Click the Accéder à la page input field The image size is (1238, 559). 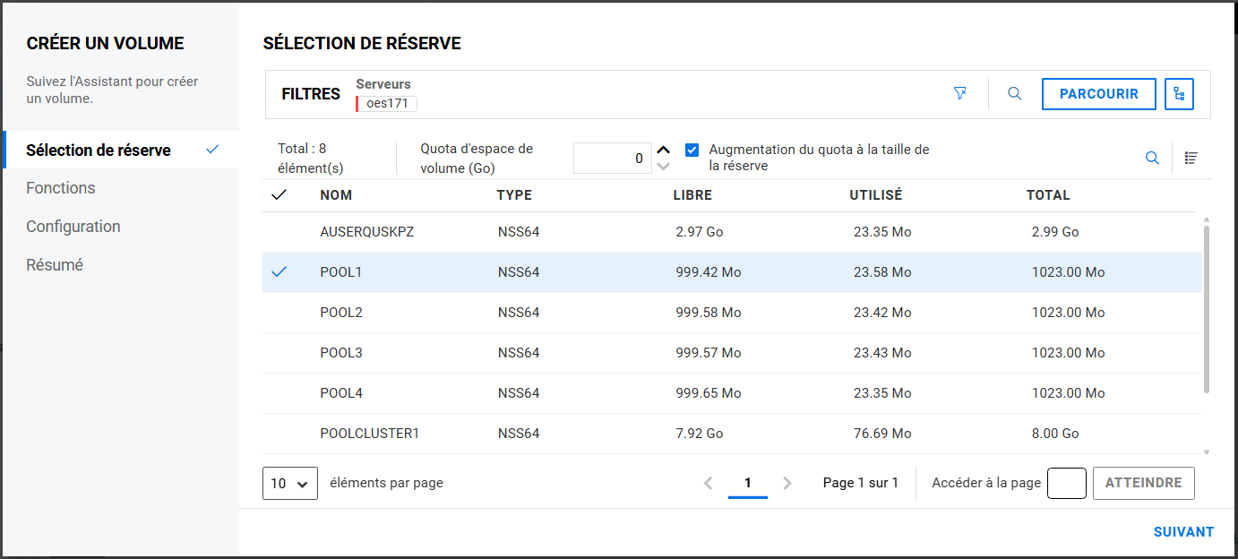tap(1066, 483)
